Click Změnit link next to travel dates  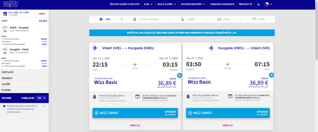(x=42, y=14)
